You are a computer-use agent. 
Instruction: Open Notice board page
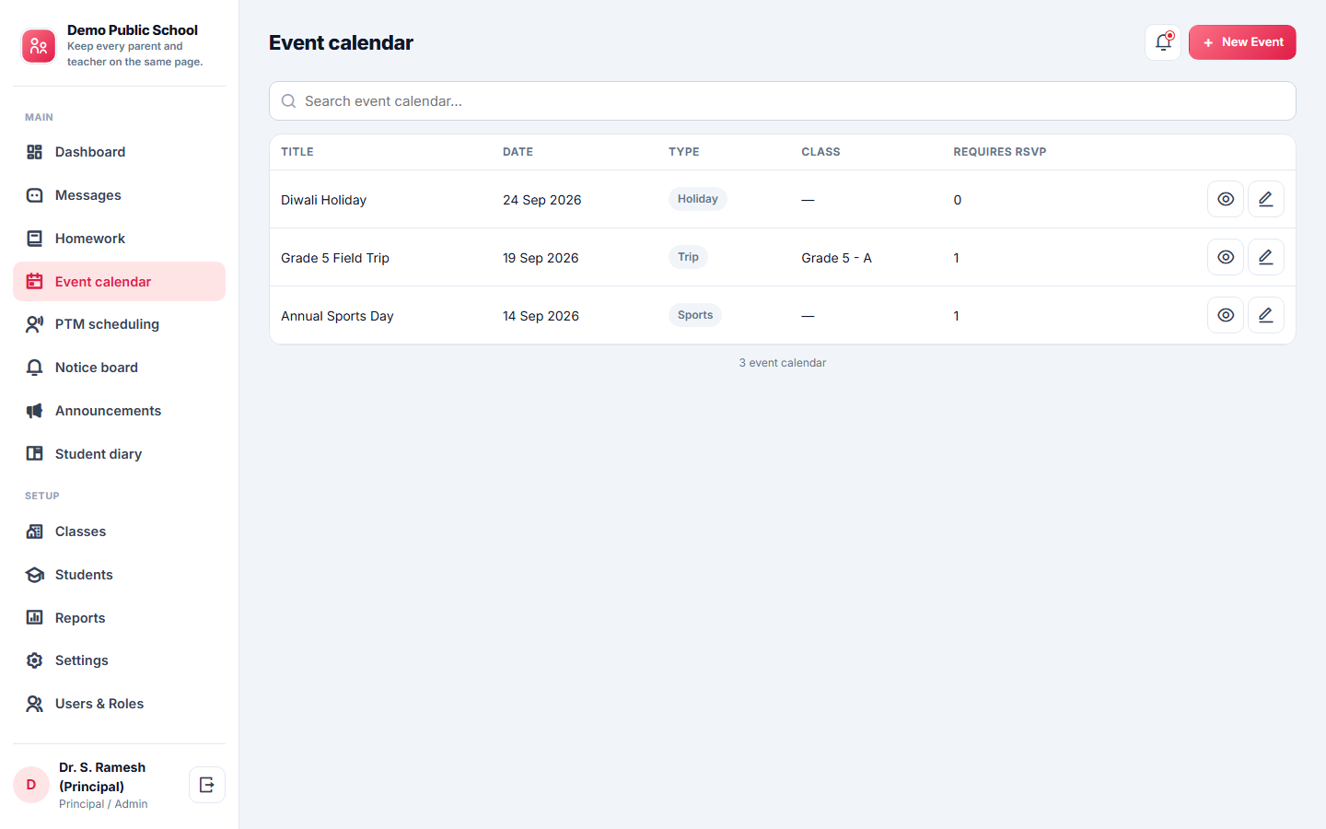[120, 368]
